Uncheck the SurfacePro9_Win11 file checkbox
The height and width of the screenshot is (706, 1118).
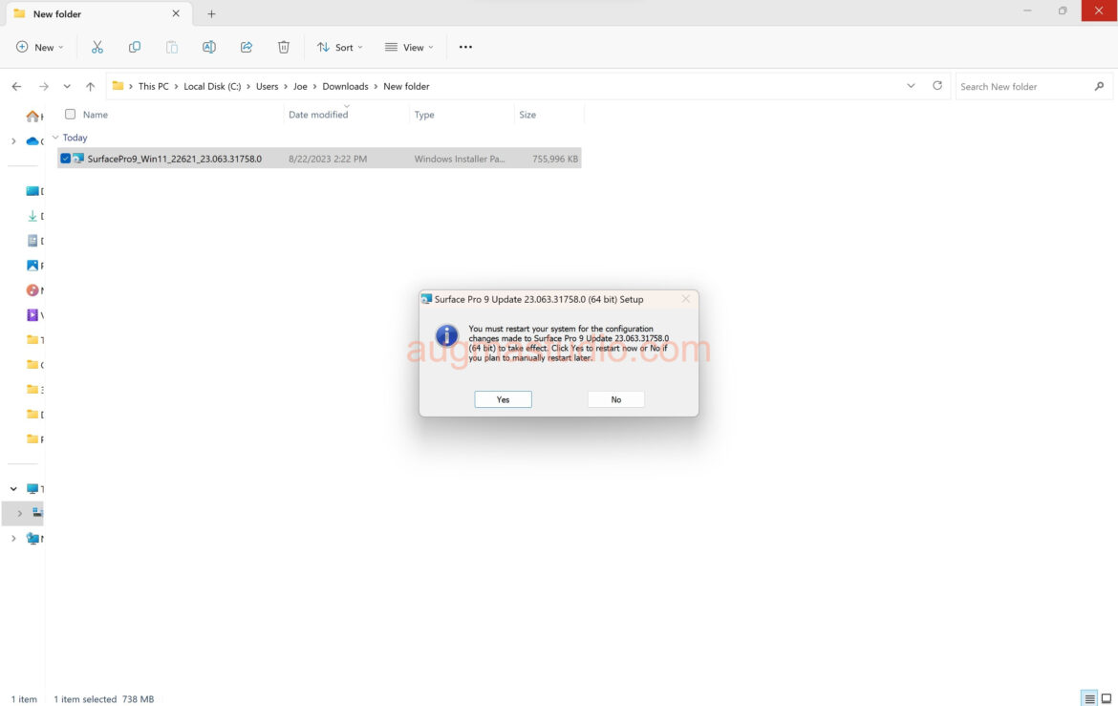point(66,159)
